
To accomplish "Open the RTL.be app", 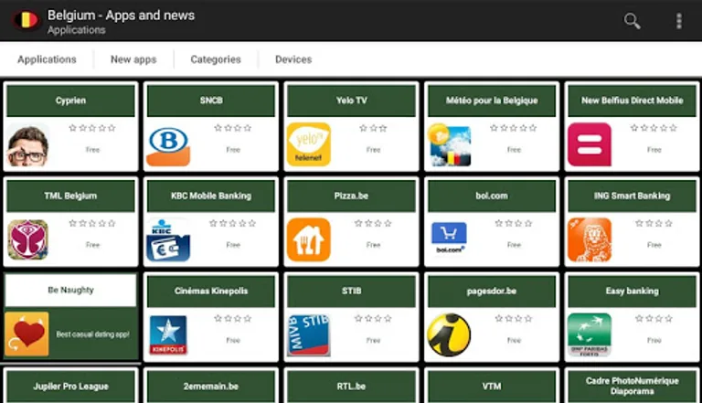I will [351, 386].
